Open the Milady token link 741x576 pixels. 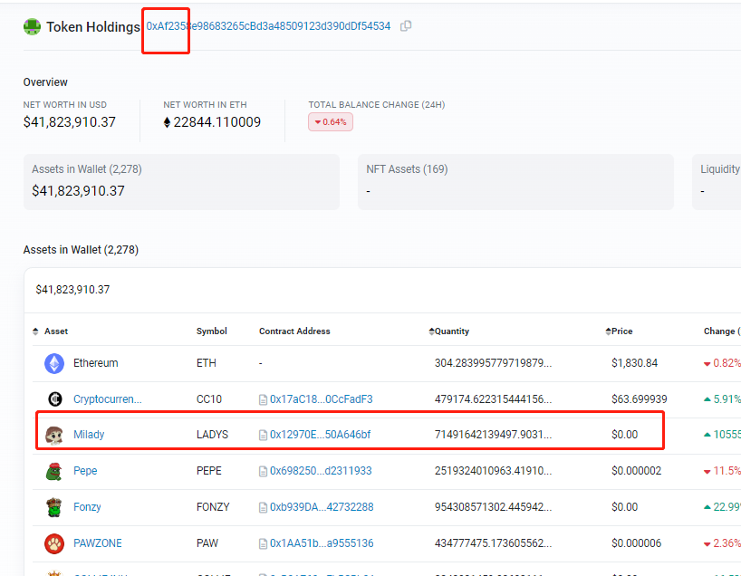click(89, 435)
